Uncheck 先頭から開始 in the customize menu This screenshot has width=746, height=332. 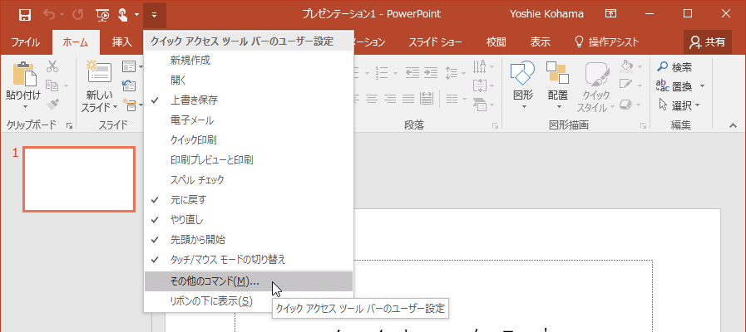click(249, 240)
